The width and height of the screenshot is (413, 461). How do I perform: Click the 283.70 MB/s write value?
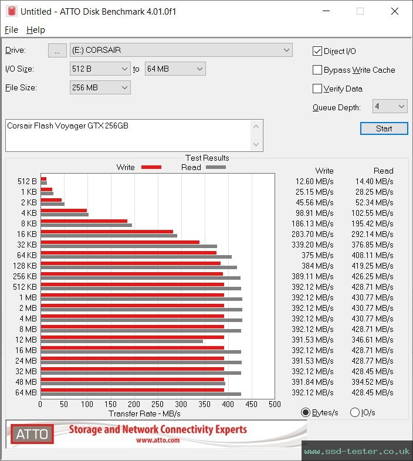click(313, 234)
